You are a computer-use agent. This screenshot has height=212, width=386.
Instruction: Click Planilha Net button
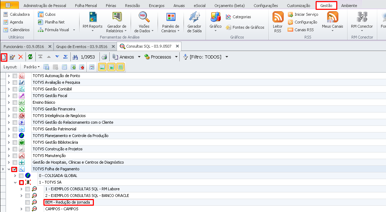coord(51,22)
